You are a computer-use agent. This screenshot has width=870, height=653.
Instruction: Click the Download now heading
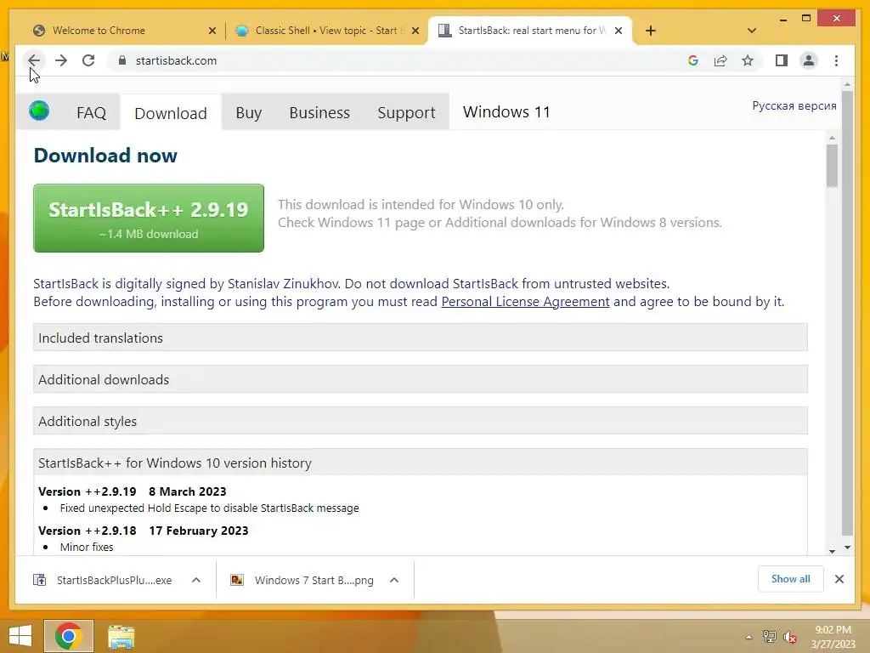[105, 156]
